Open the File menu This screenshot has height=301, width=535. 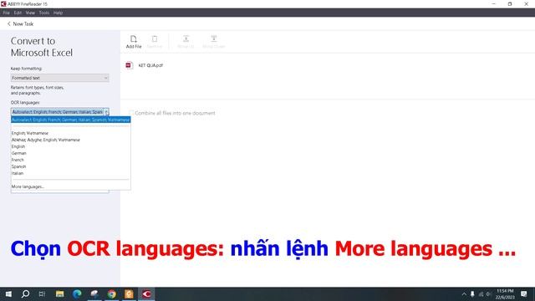tap(6, 13)
